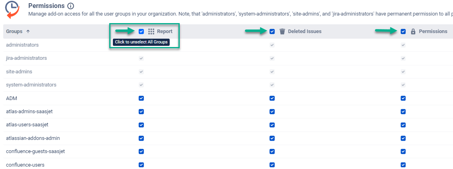
Task: Click the Groups column header to sort
Action: (x=14, y=31)
